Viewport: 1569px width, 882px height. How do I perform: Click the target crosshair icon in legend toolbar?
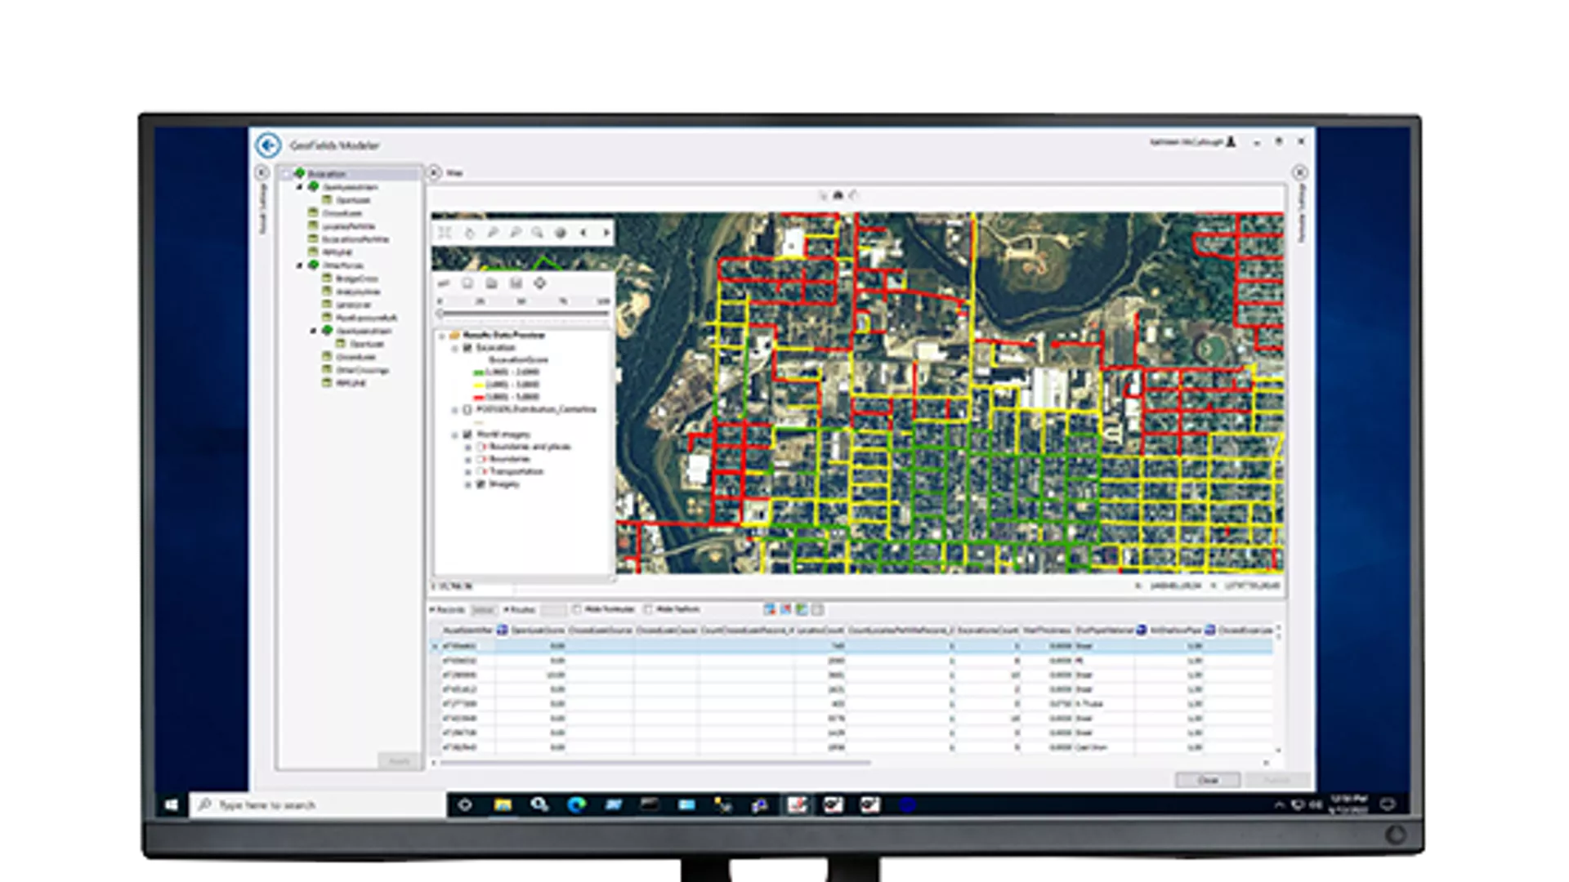(x=539, y=283)
